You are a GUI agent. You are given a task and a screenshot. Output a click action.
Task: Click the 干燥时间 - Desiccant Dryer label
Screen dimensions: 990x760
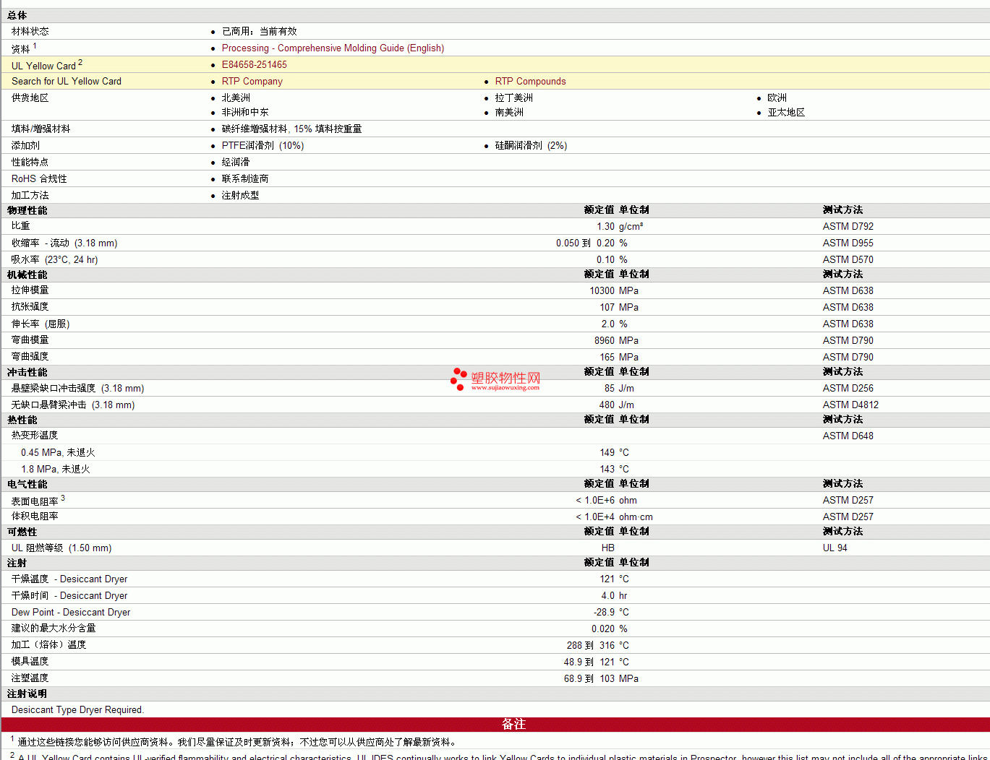point(69,595)
